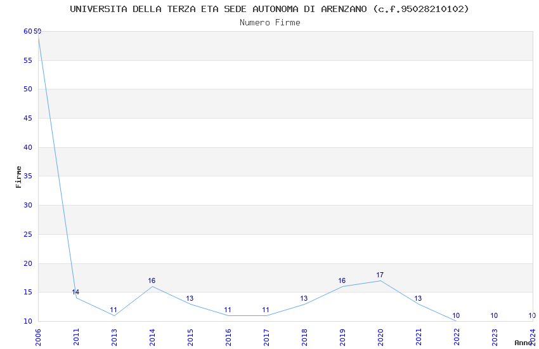
Task: Click the y-axis tick label 10
Action: click(x=28, y=321)
